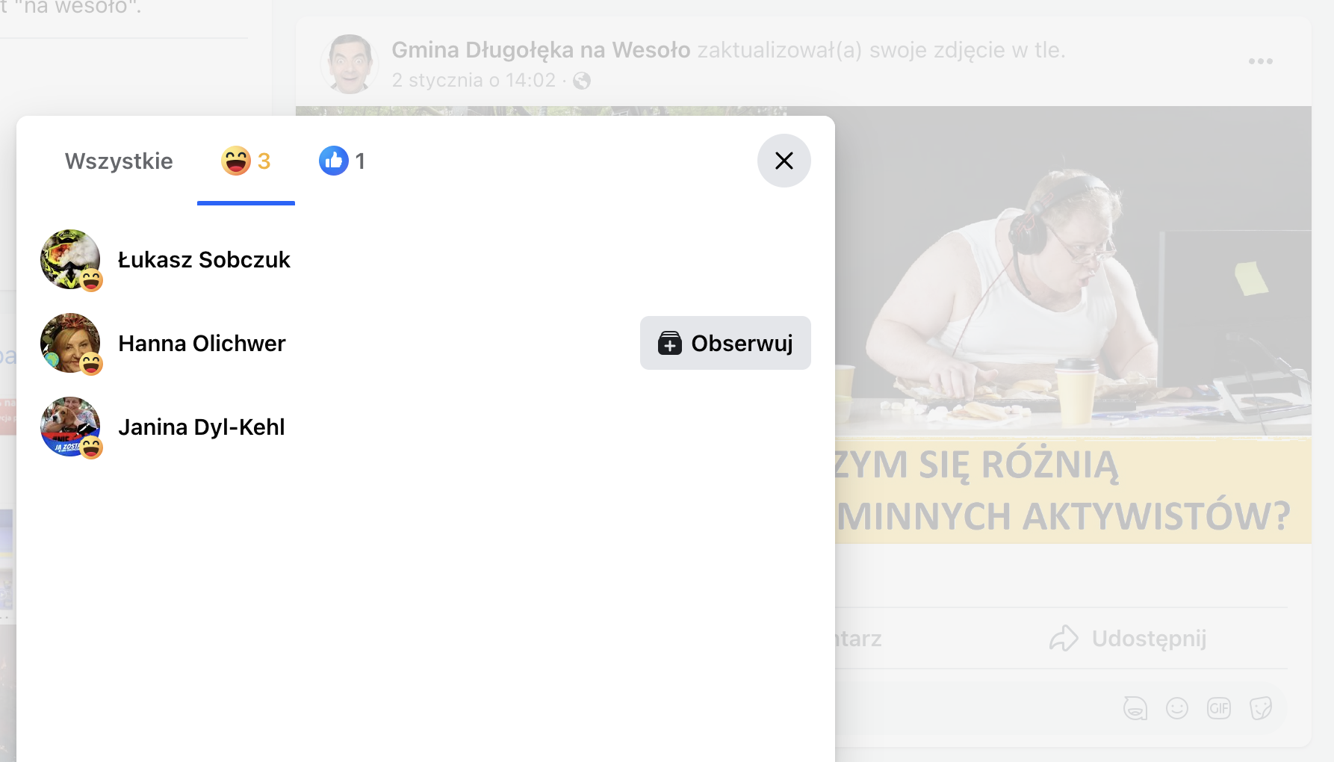Click the Gmina Długołęka na Wesoło page avatar
The image size is (1334, 762).
pyautogui.click(x=350, y=63)
